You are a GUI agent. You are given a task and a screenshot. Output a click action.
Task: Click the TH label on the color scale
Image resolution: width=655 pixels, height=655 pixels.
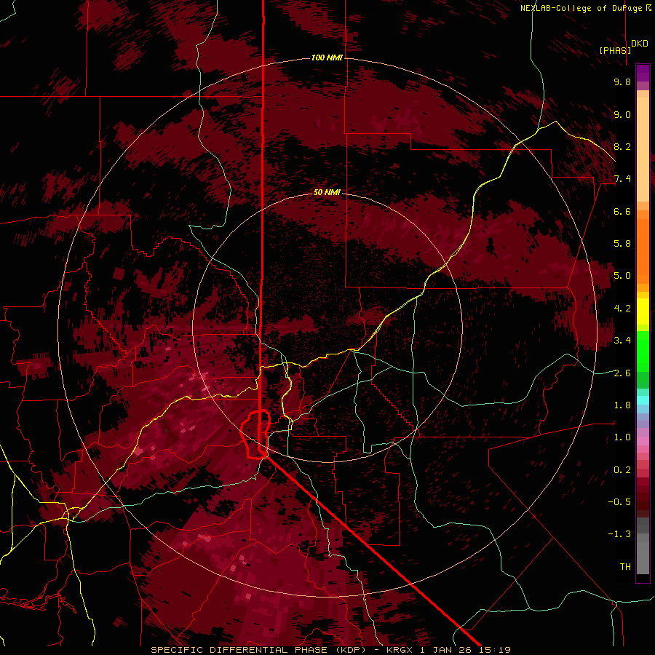tap(625, 567)
